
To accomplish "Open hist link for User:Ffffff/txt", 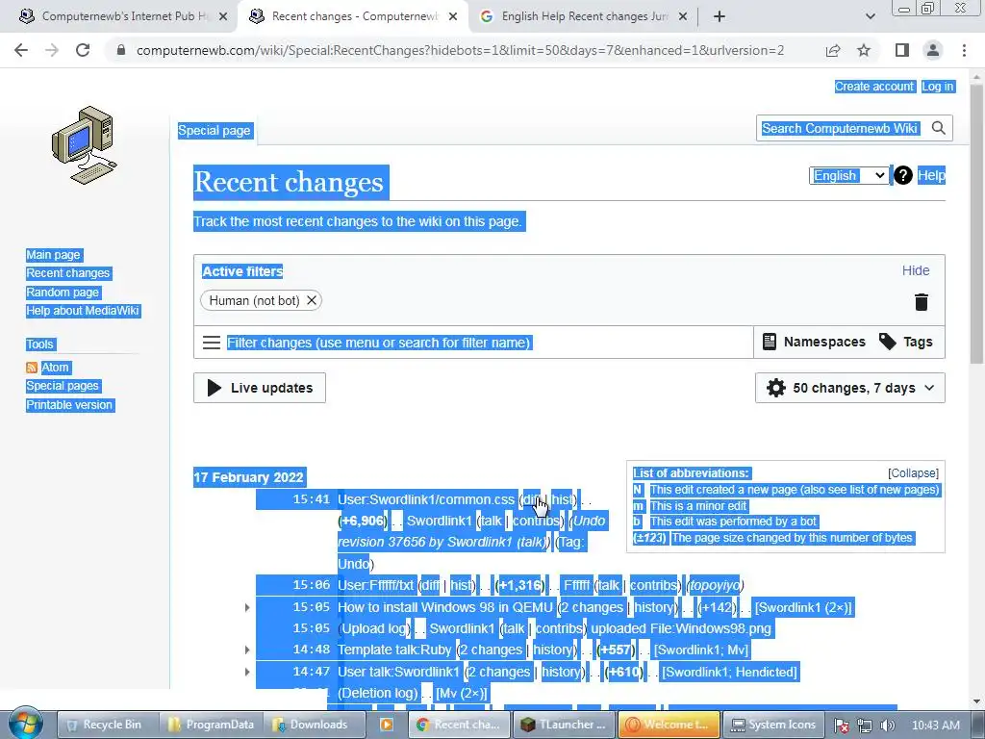I will click(461, 585).
